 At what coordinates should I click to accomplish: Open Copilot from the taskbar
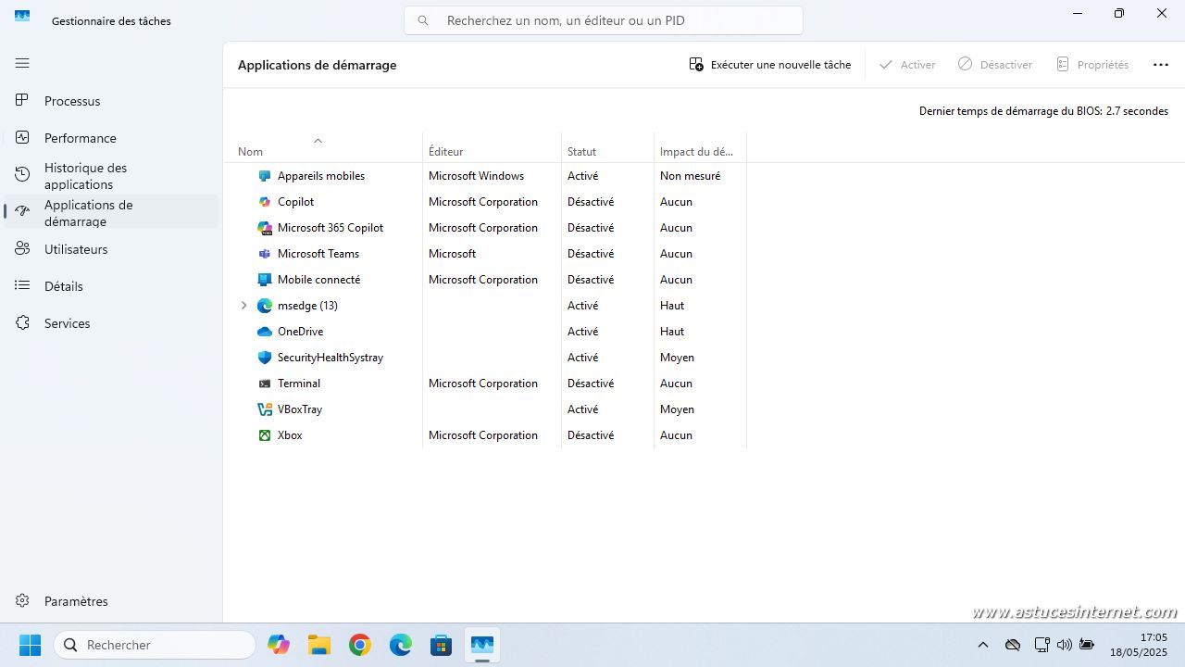279,645
